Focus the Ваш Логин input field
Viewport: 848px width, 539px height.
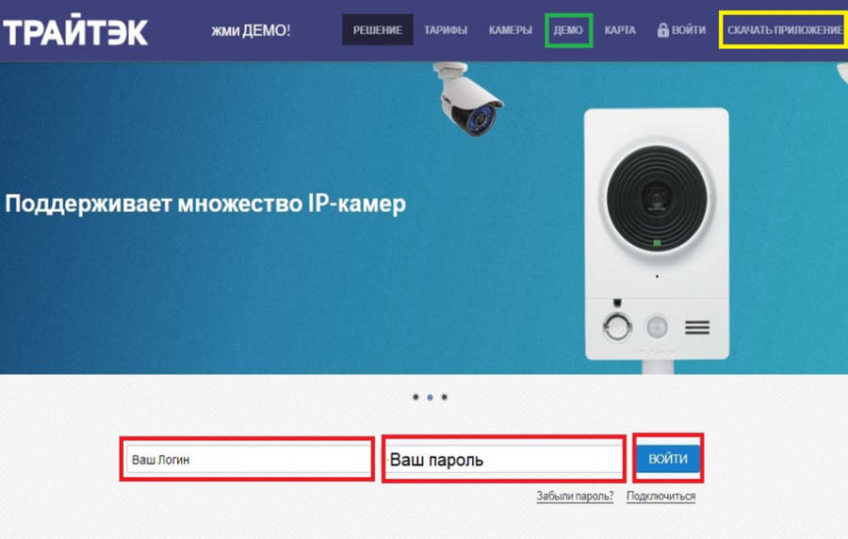(x=248, y=460)
